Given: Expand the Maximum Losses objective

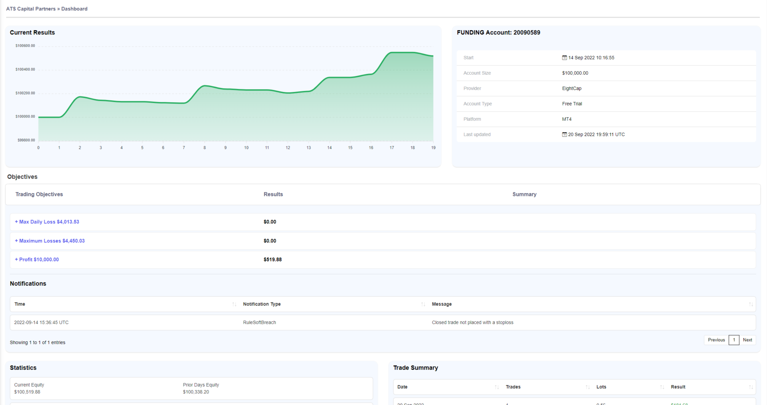Looking at the screenshot, I should (50, 241).
